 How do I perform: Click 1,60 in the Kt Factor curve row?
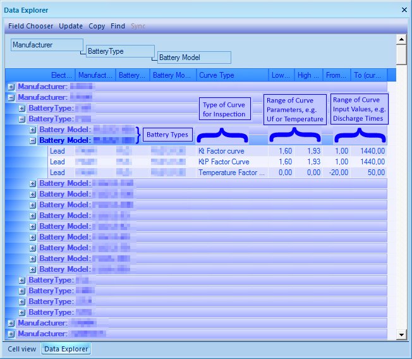281,151
